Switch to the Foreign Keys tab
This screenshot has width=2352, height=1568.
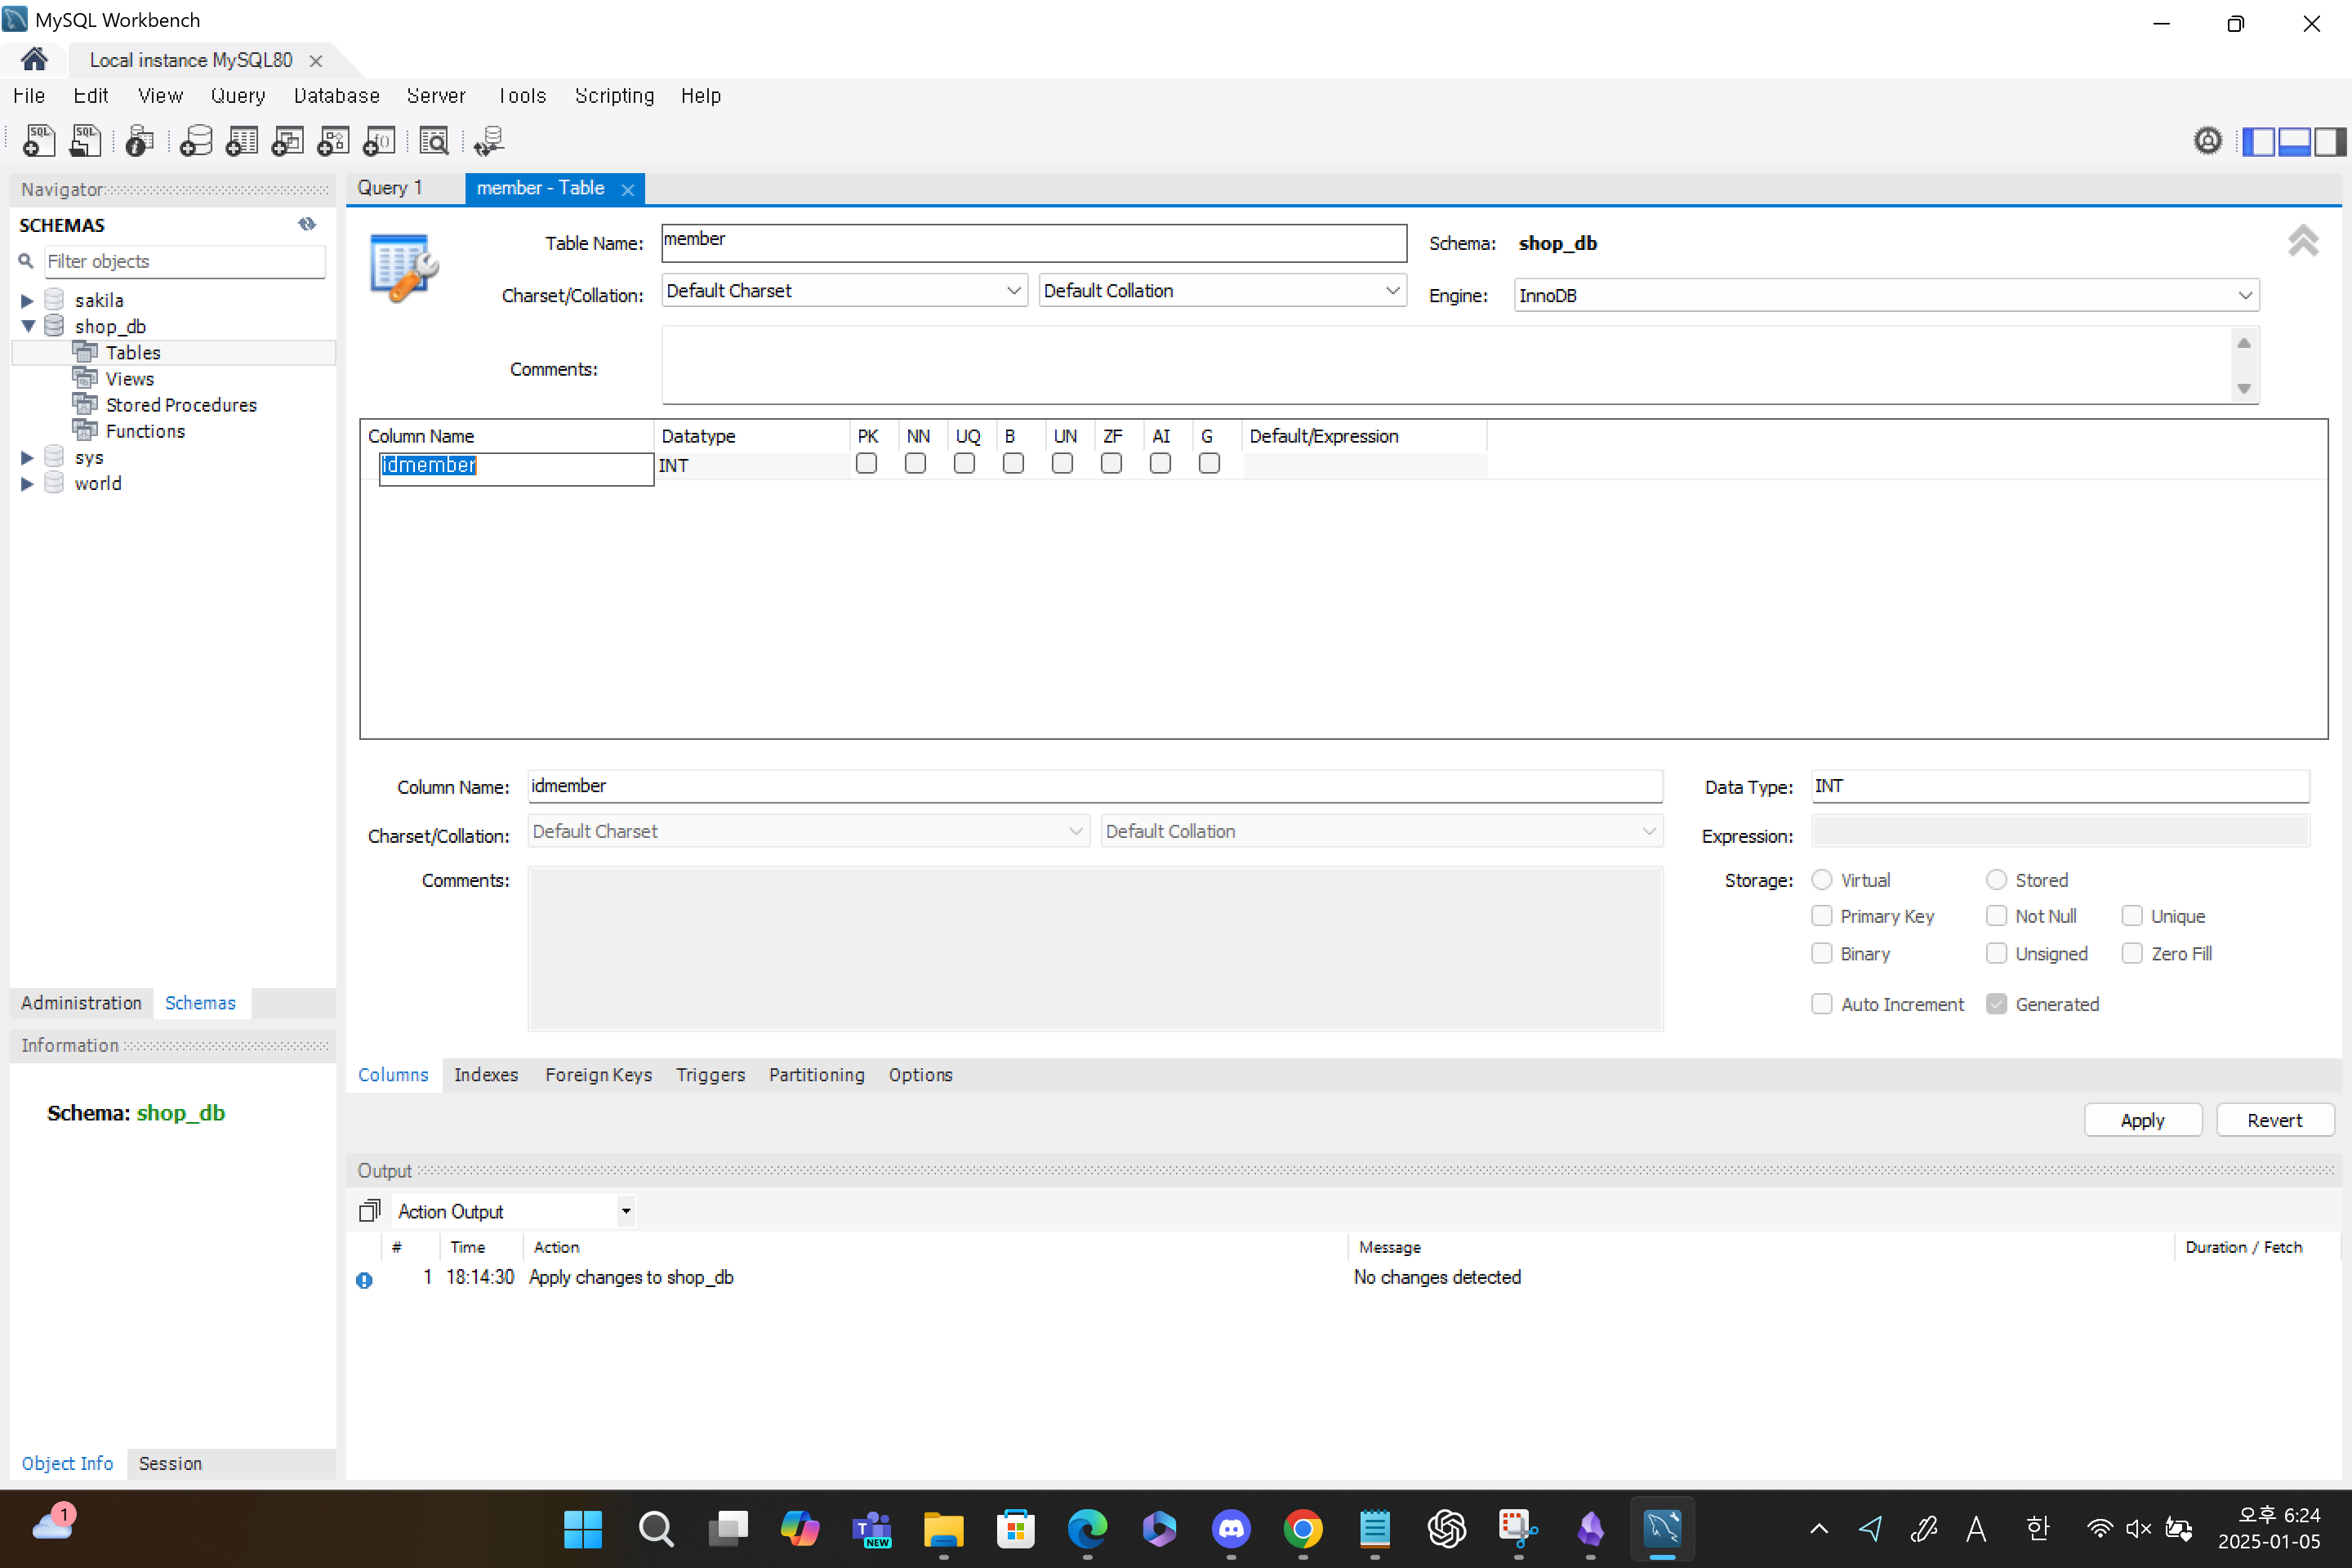pyautogui.click(x=598, y=1074)
